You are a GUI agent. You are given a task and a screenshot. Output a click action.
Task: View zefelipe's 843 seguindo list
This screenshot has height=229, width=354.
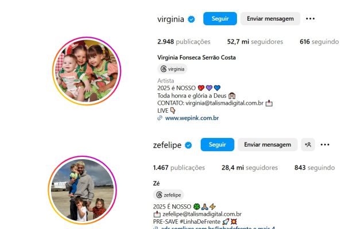314,168
